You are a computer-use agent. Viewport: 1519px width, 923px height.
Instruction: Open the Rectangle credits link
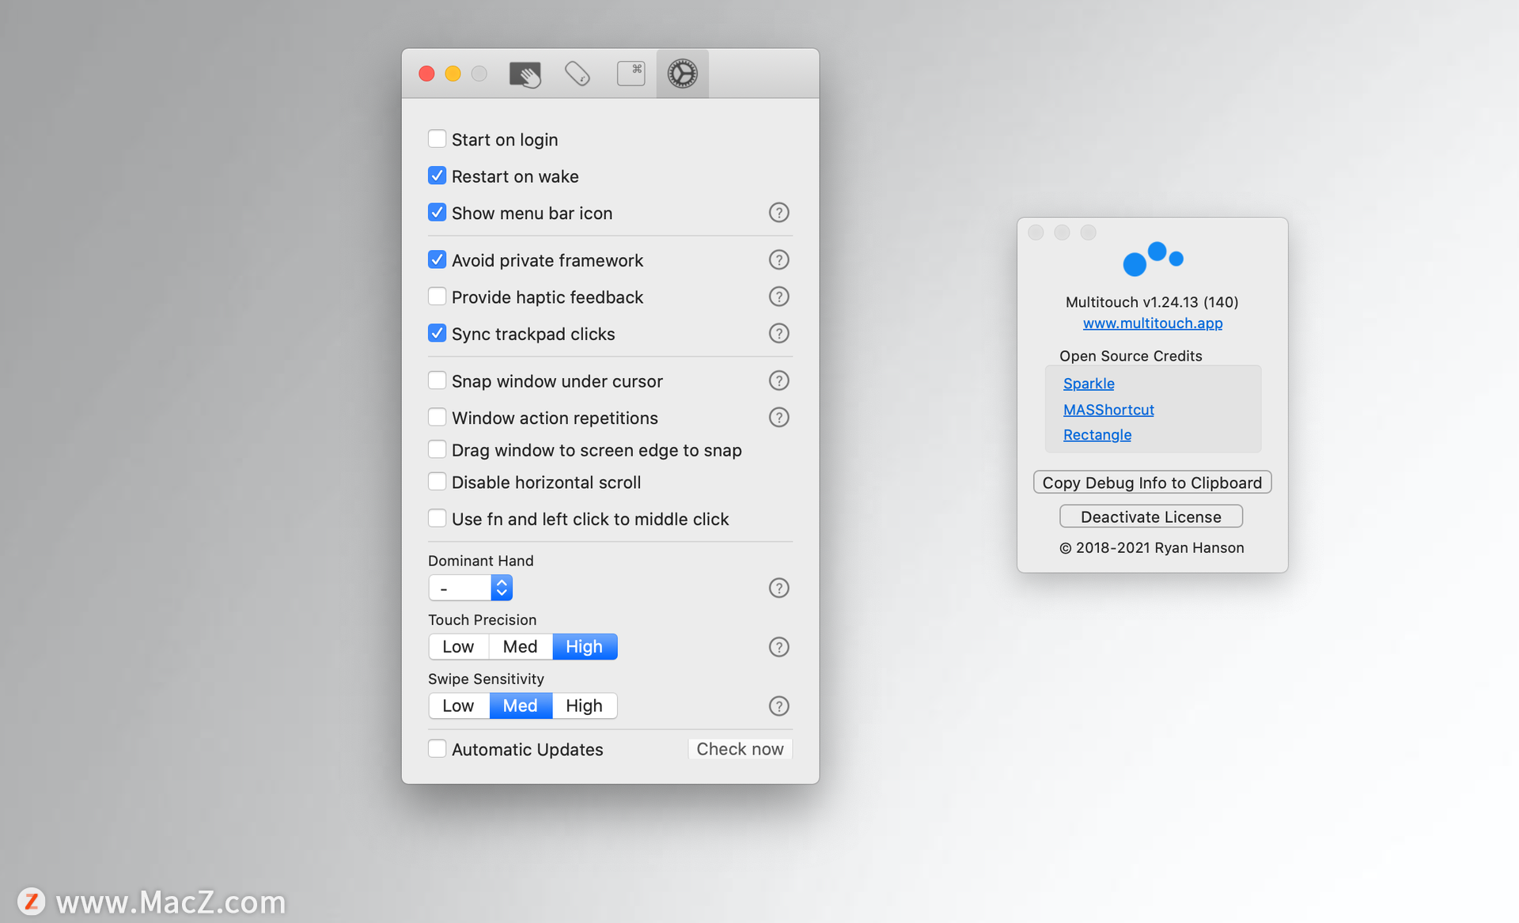pos(1097,435)
